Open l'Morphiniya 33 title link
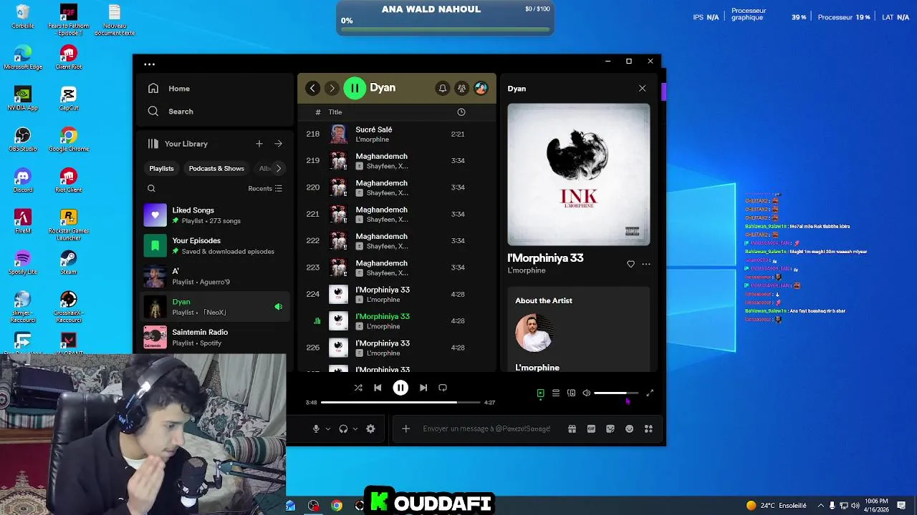917x515 pixels. (546, 258)
